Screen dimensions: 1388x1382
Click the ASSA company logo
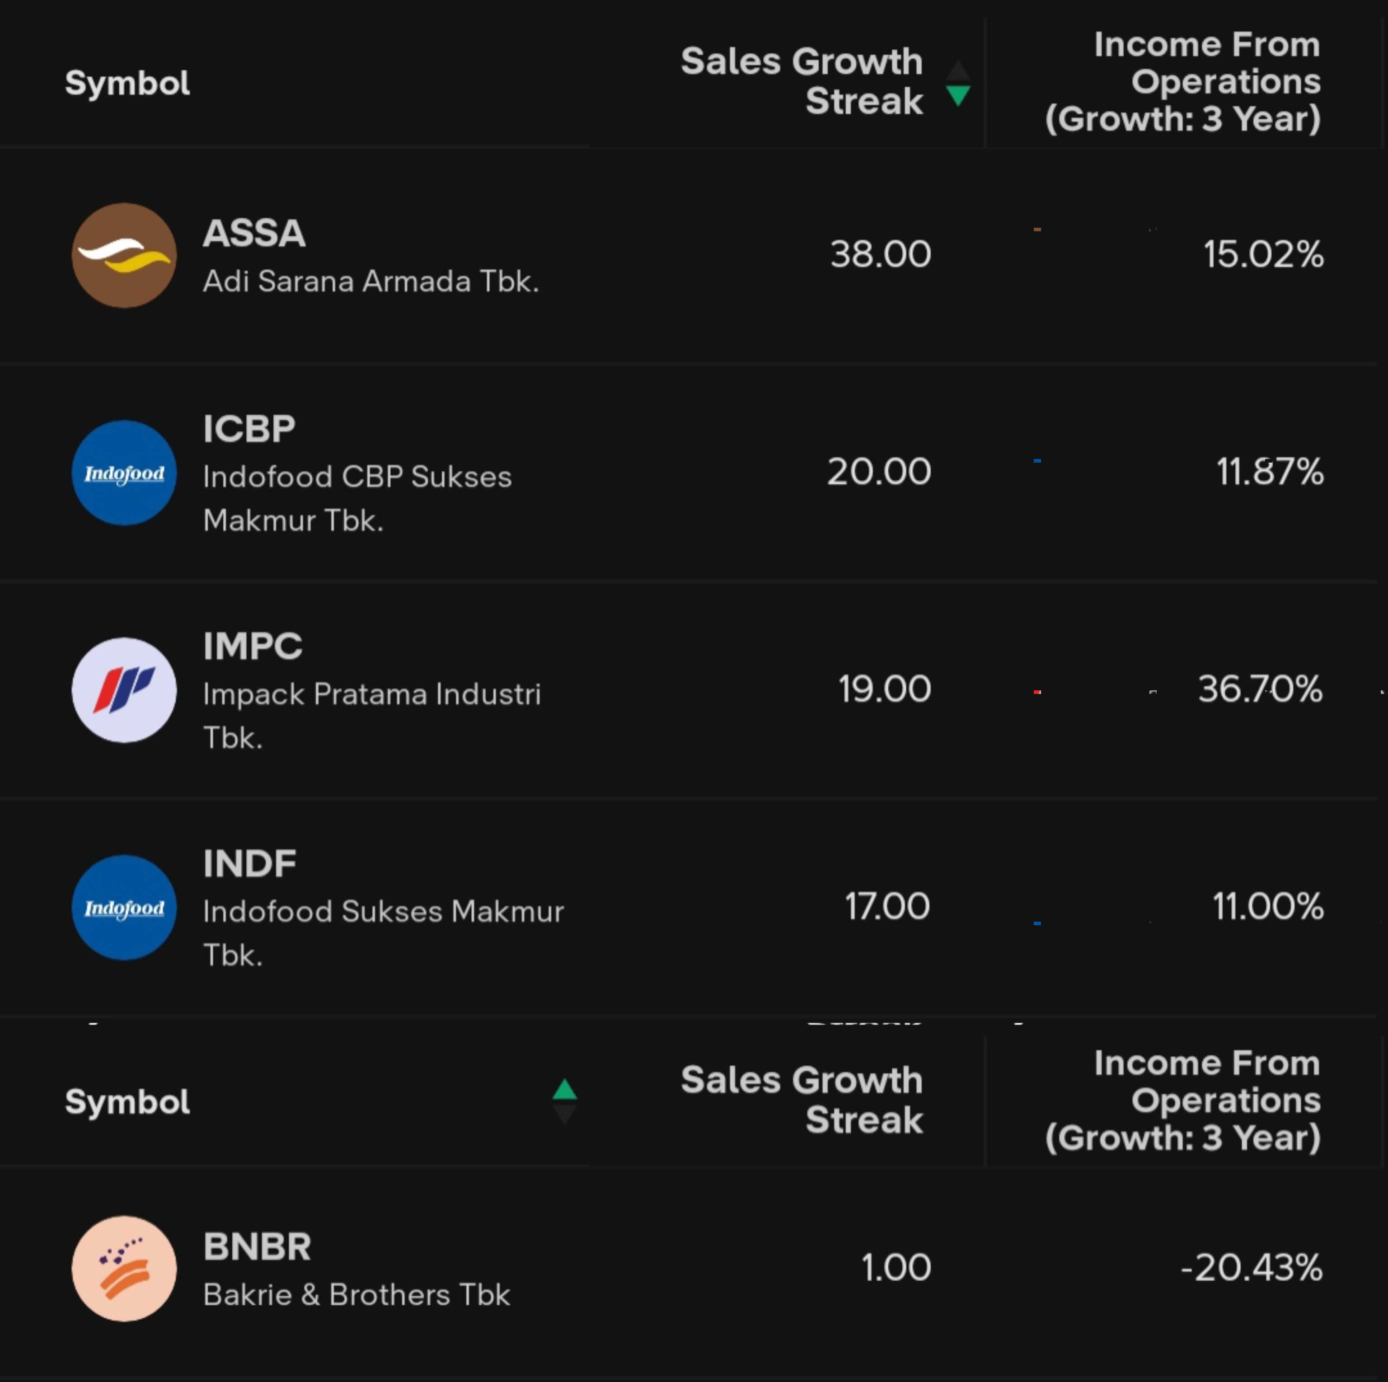click(124, 255)
